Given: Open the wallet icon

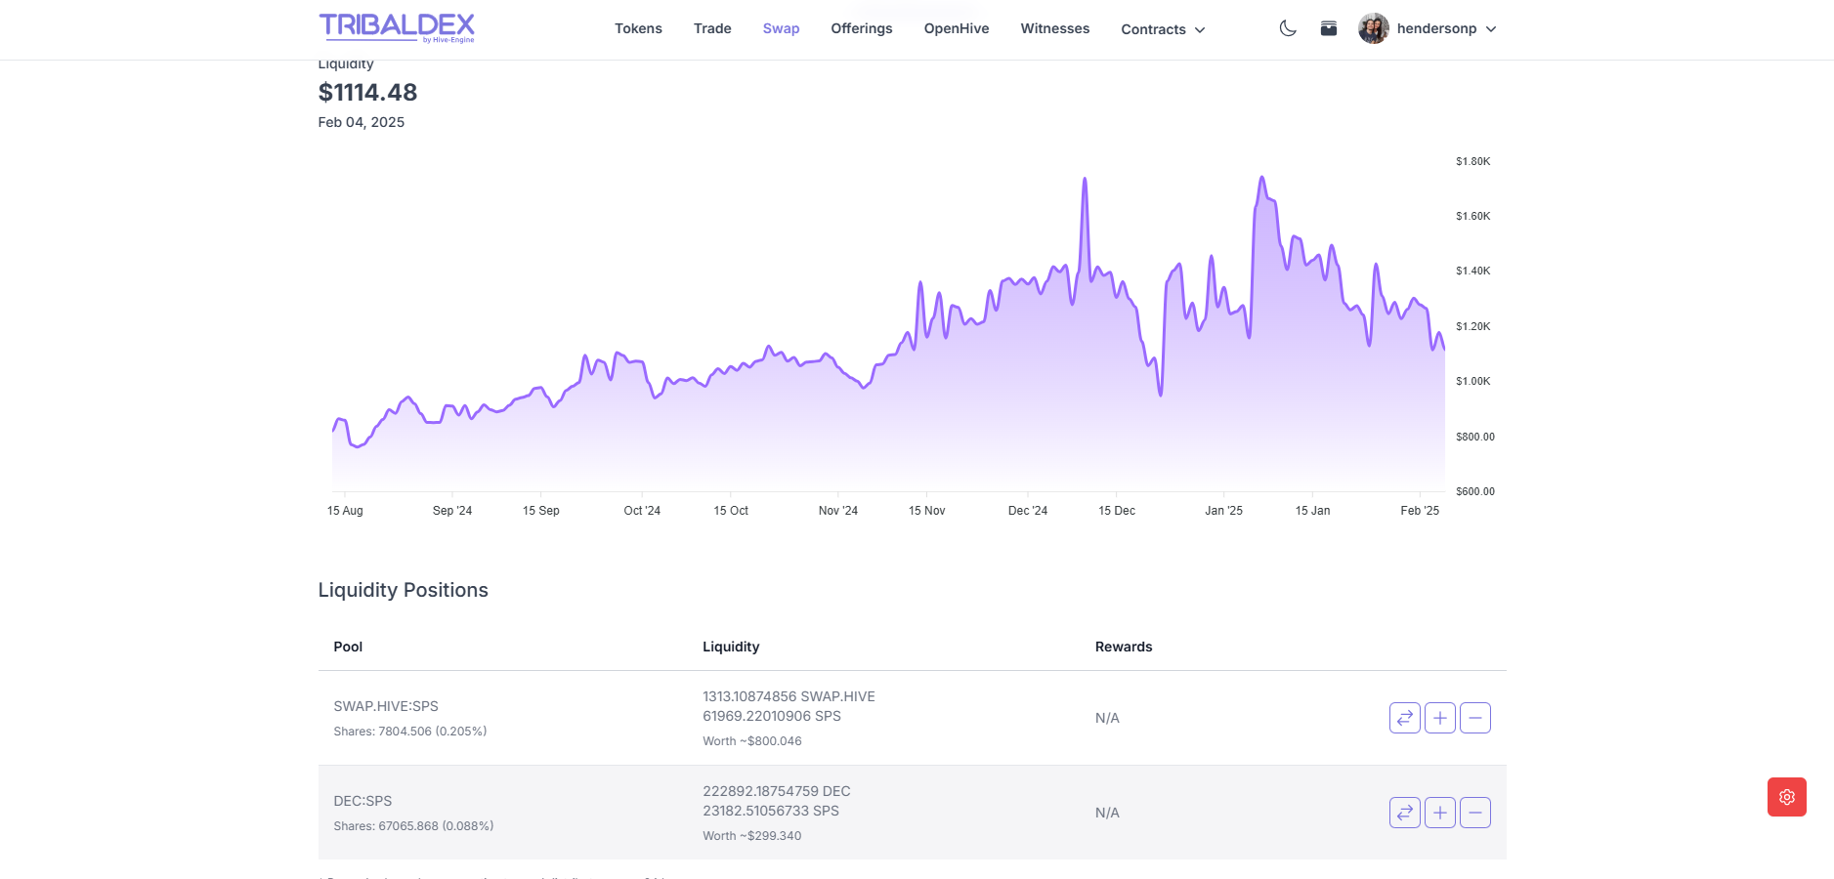Looking at the screenshot, I should click(x=1329, y=28).
